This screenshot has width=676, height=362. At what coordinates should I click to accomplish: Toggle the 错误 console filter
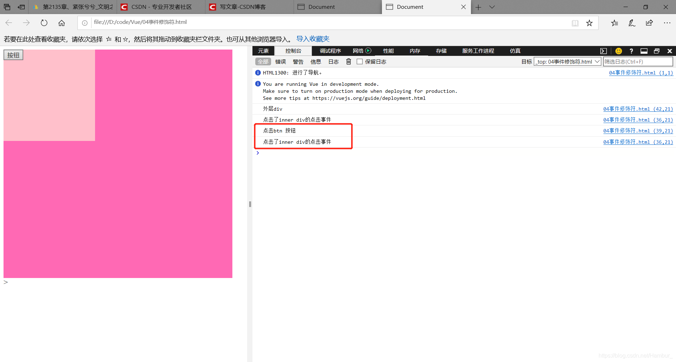click(281, 62)
